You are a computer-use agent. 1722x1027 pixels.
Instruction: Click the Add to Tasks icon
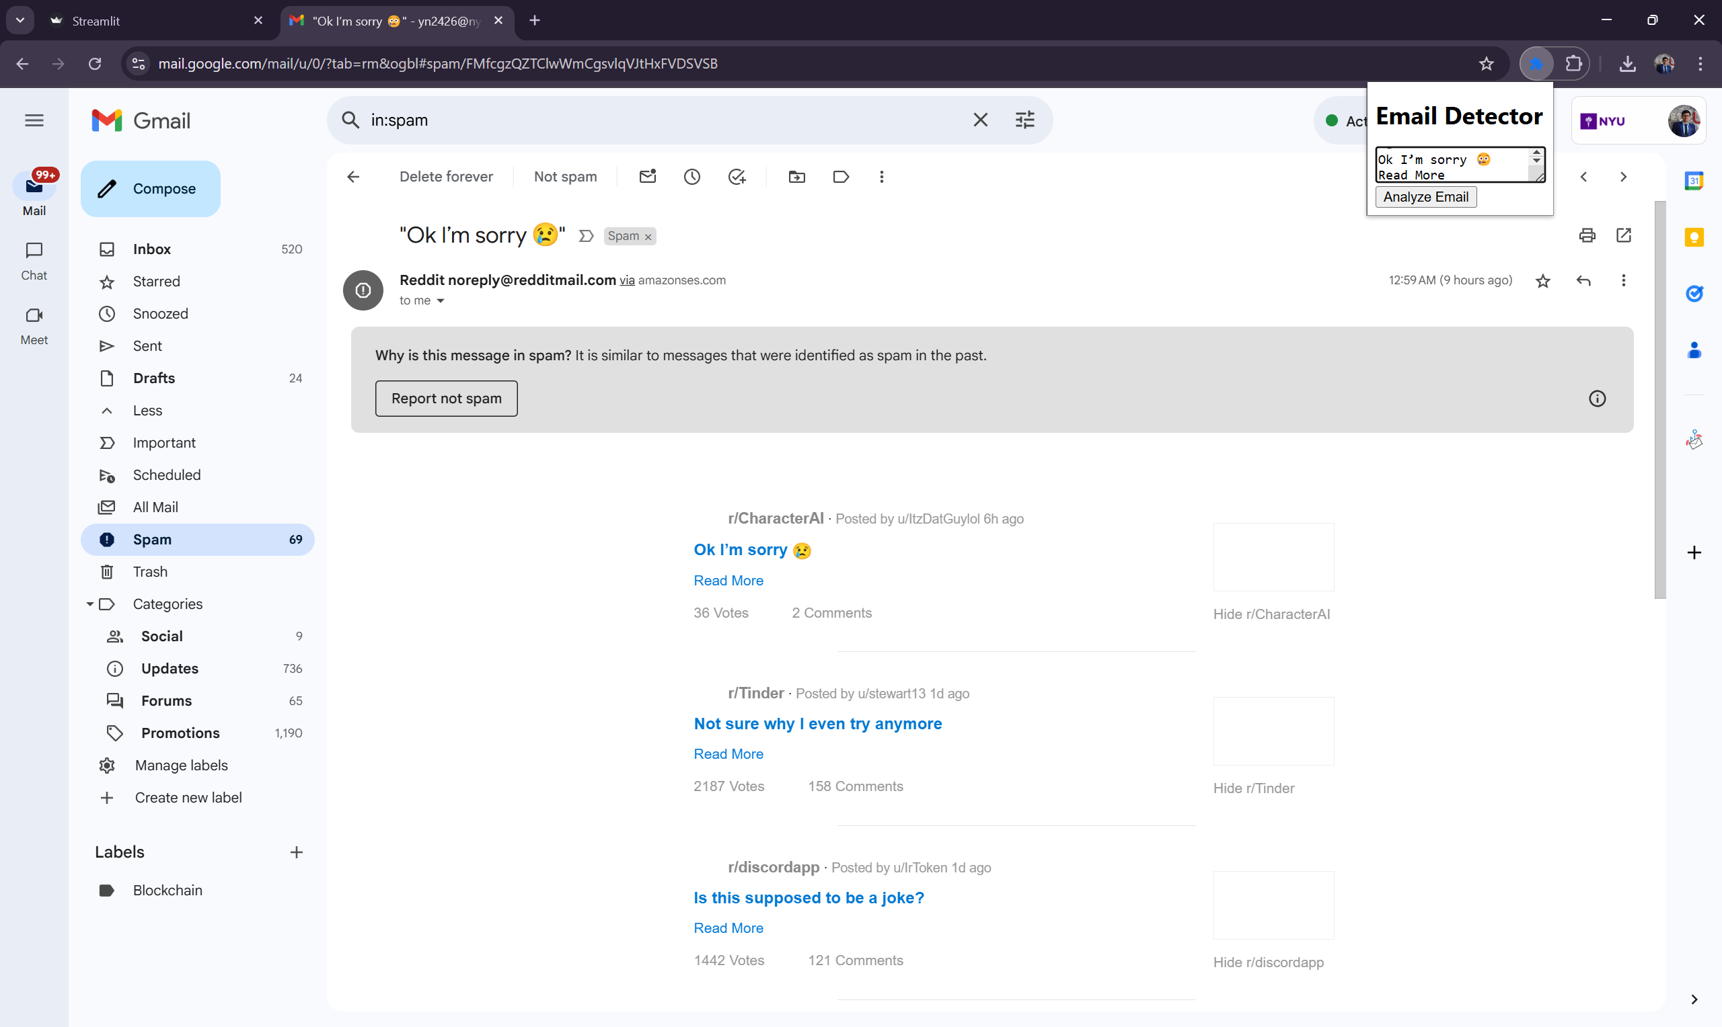point(737,177)
